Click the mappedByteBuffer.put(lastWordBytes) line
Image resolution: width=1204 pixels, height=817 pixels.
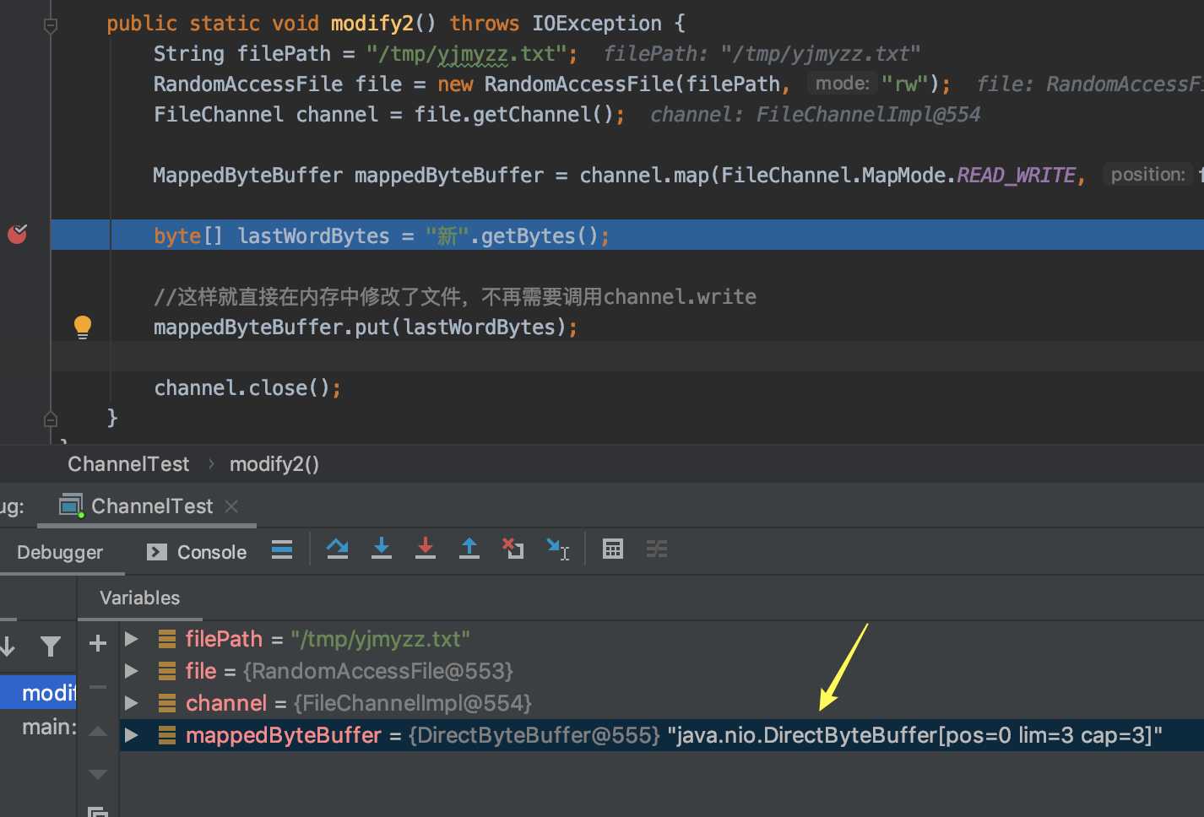[366, 327]
